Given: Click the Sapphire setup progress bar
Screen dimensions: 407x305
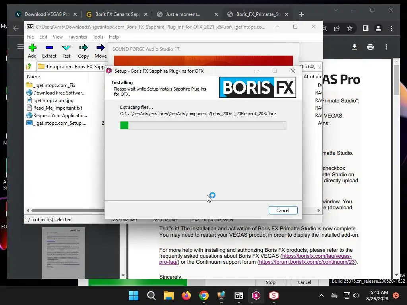Looking at the screenshot, I should tap(203, 125).
